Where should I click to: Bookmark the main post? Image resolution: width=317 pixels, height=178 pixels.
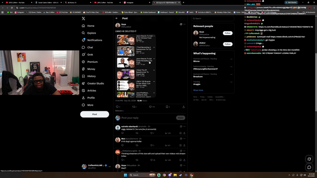point(167,107)
